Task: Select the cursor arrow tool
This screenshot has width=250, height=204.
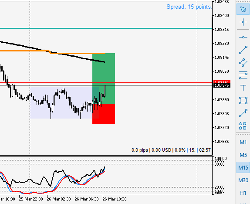Action: [243, 9]
